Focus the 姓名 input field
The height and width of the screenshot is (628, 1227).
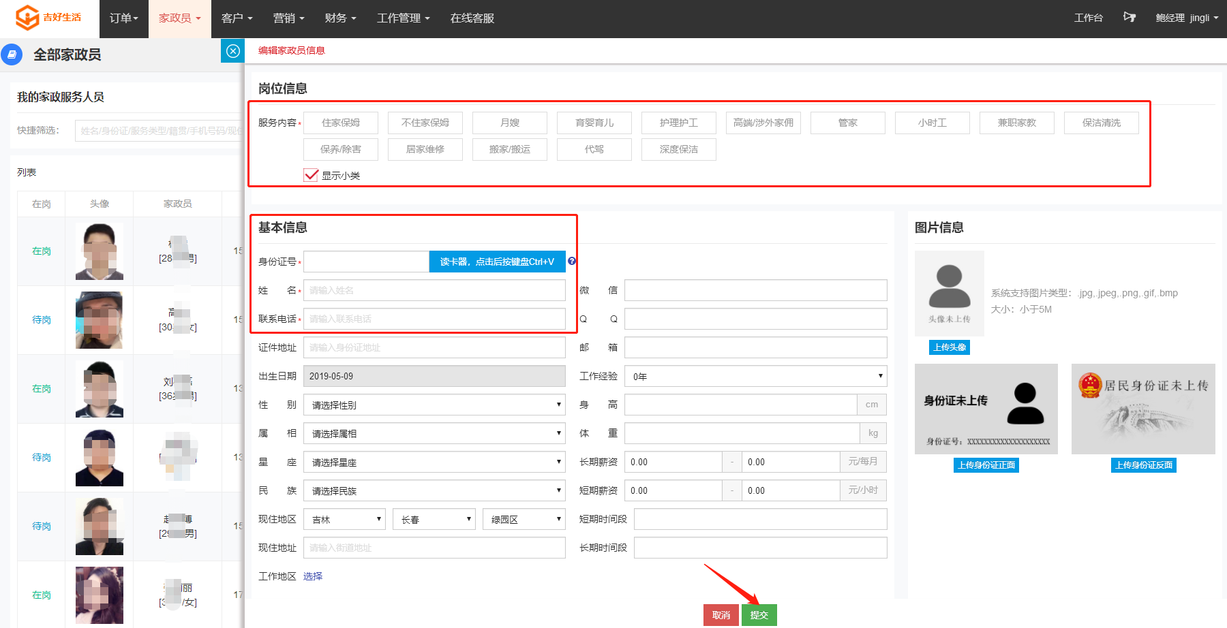pos(434,290)
